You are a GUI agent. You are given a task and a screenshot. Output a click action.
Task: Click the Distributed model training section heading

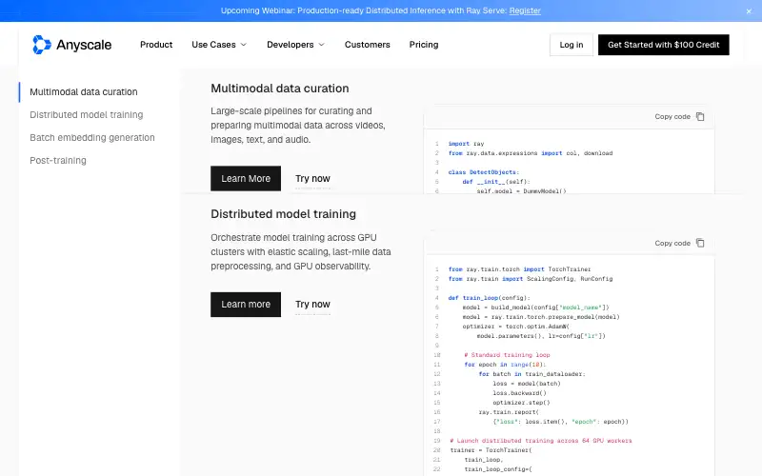point(283,214)
